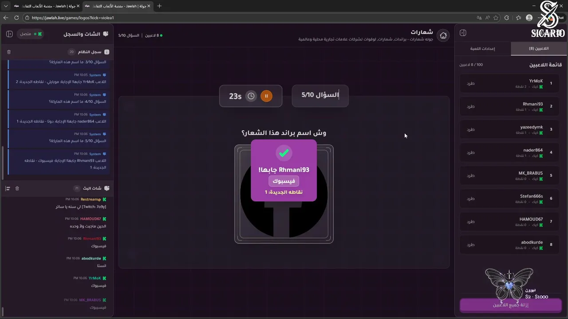Click the green checkmark on the answer popup

click(284, 153)
